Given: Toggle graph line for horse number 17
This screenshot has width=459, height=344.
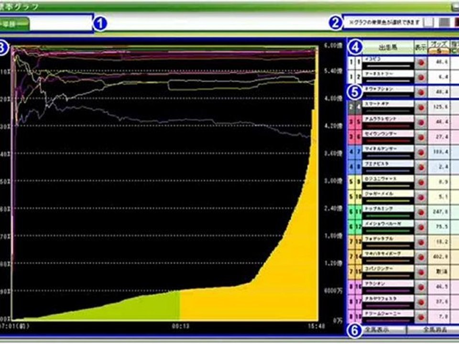Looking at the screenshot, I should click(x=421, y=302).
